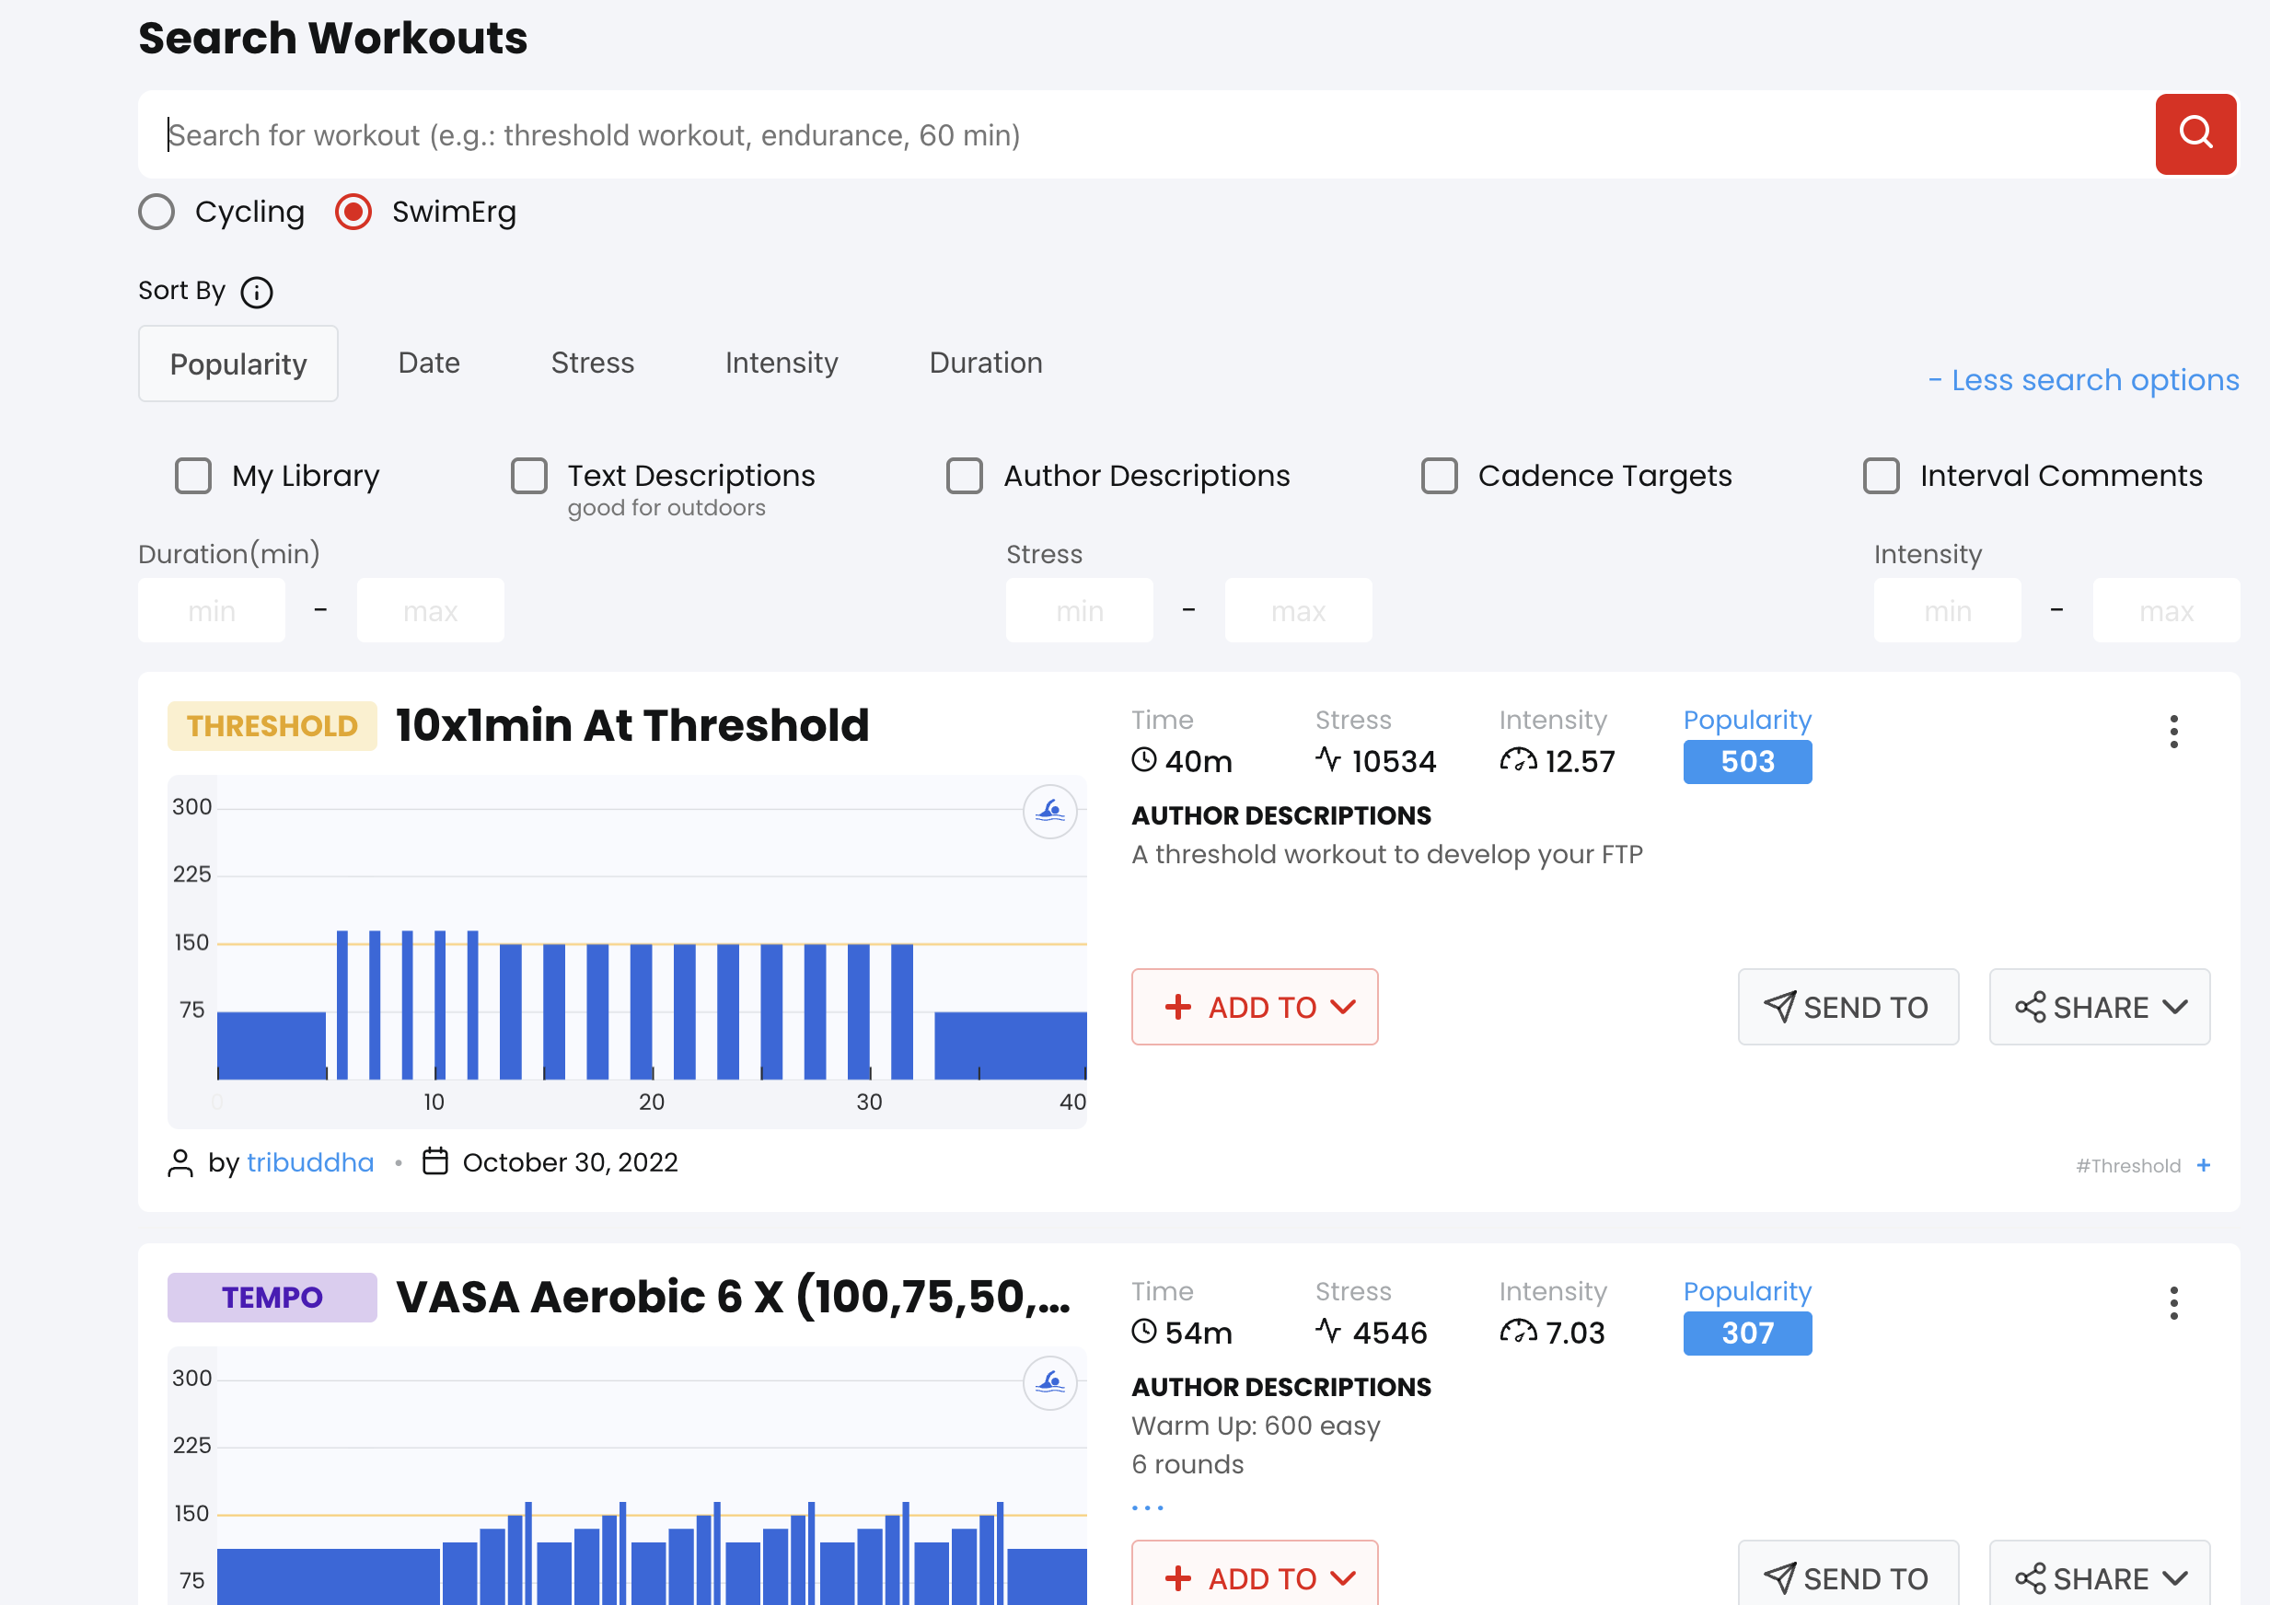Expand Add To dropdown for 10x1min Threshold
The image size is (2270, 1605).
1254,1007
